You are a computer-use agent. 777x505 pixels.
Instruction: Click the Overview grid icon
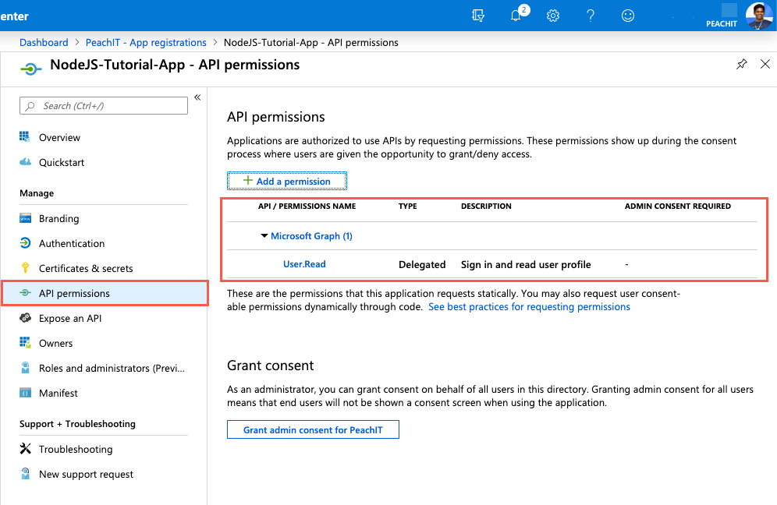pos(25,136)
